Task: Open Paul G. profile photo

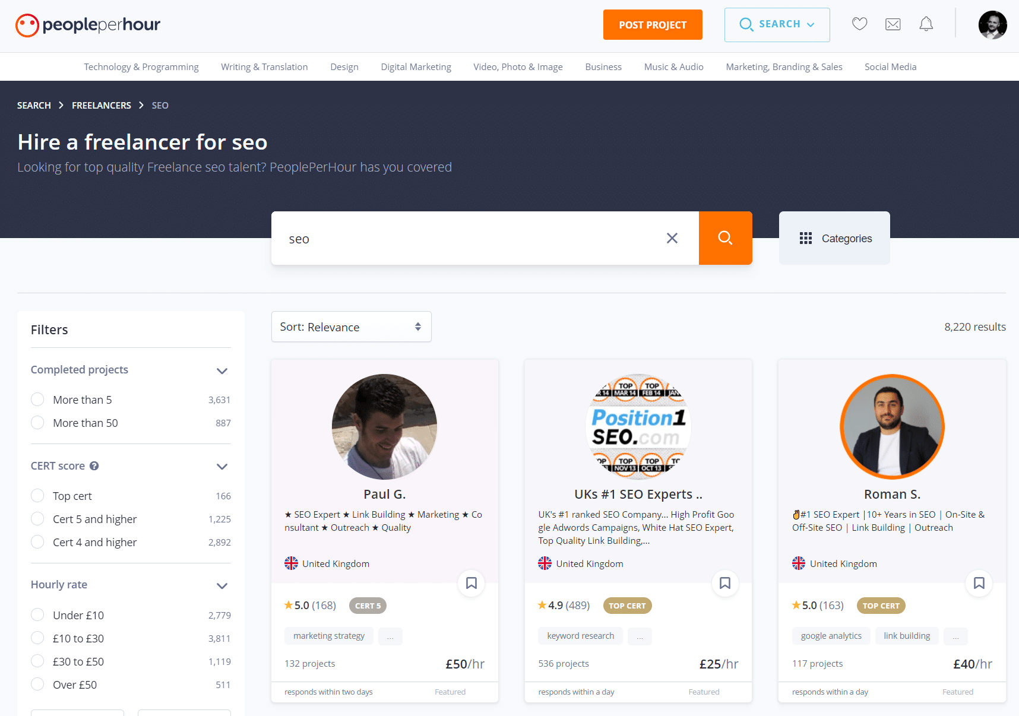Action: 384,427
